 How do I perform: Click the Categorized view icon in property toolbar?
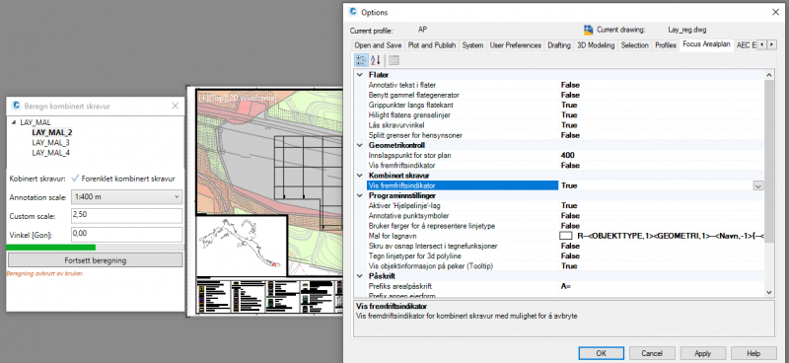click(361, 60)
